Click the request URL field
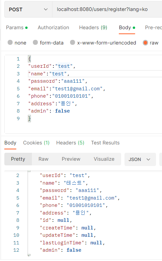Screen dimensions: 162x261 [107, 10]
